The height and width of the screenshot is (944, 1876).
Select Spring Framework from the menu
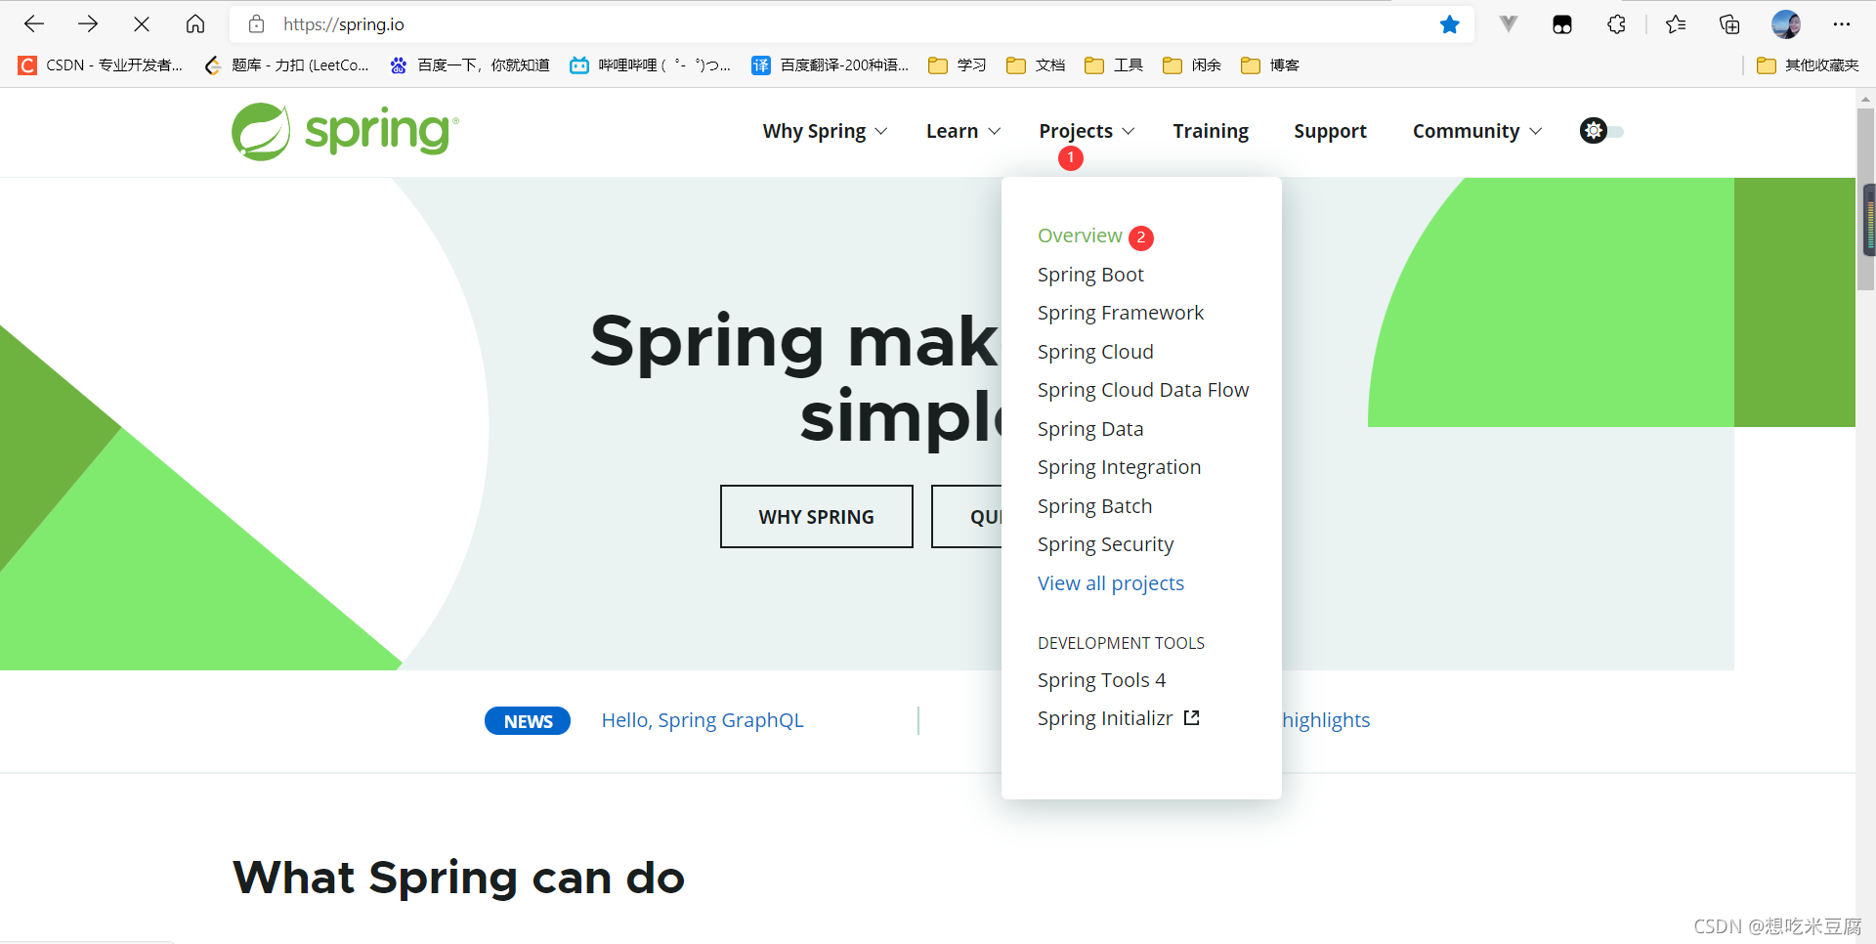click(x=1121, y=313)
